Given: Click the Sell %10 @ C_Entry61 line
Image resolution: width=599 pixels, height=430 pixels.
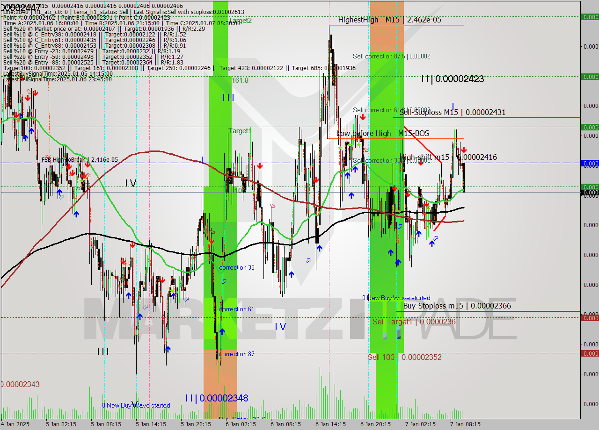Looking at the screenshot, I should click(95, 40).
